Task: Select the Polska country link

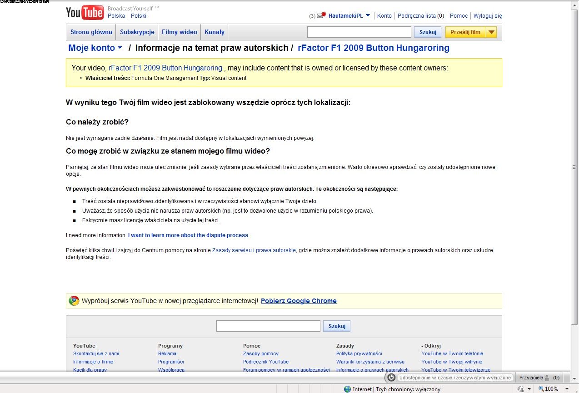Action: 116,16
